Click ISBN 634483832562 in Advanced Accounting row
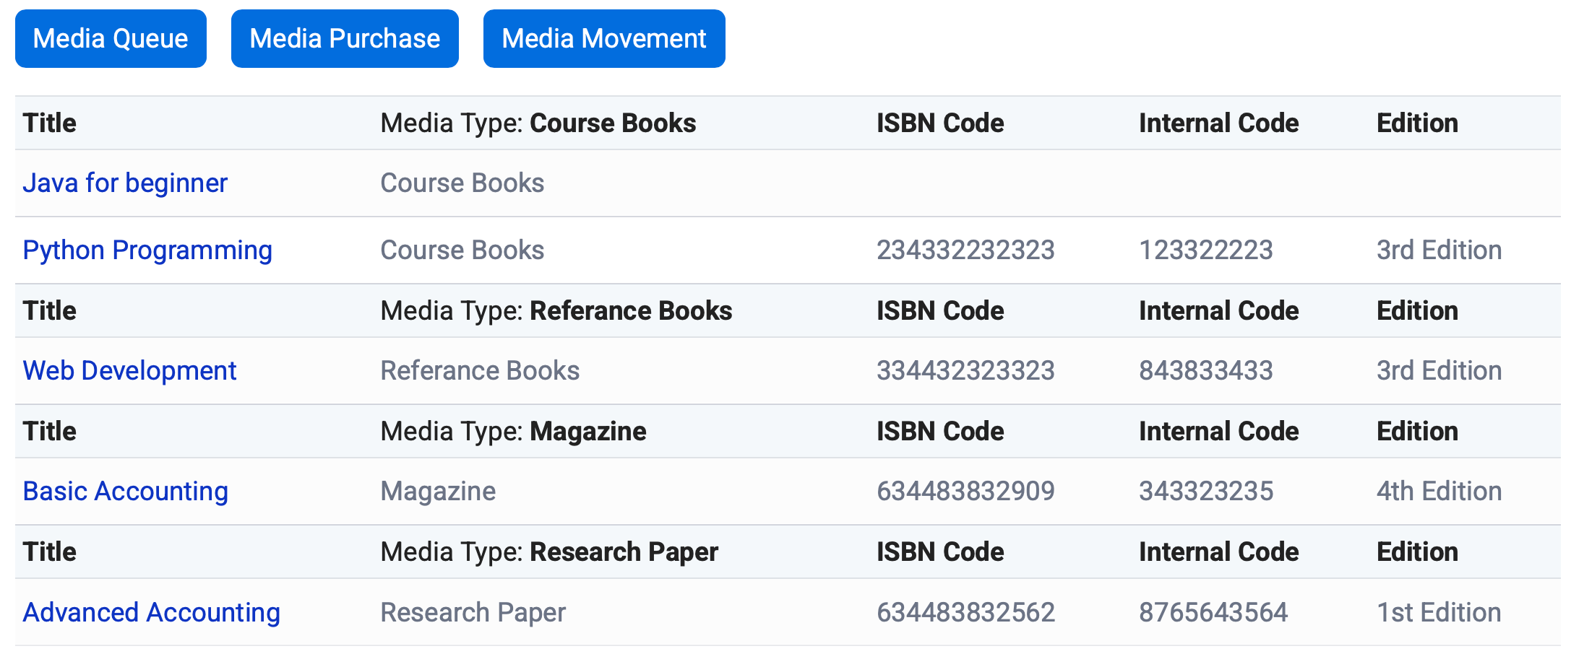 pos(965,612)
